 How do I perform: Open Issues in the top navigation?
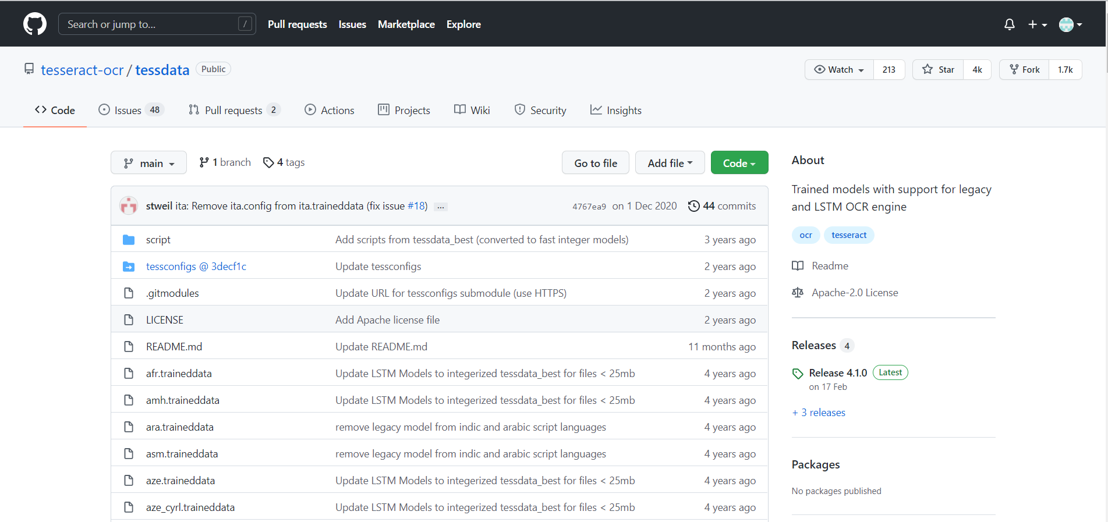coord(352,24)
